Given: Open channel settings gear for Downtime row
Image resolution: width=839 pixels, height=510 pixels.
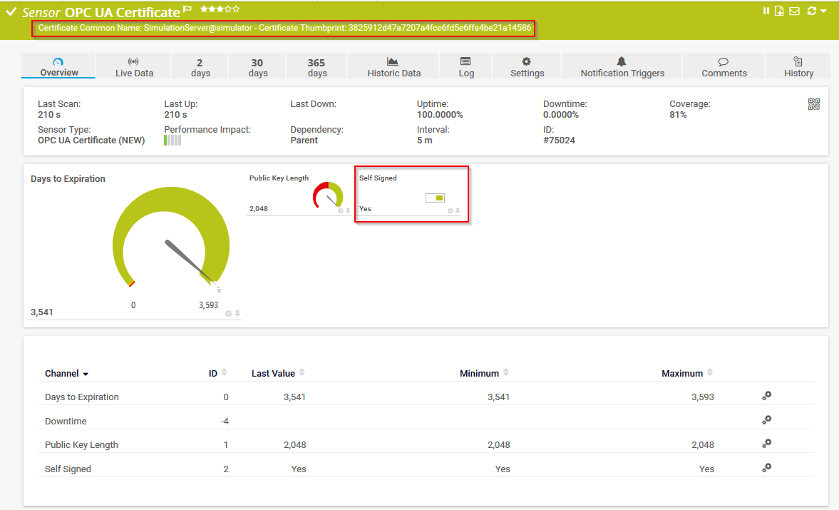Looking at the screenshot, I should coord(766,419).
